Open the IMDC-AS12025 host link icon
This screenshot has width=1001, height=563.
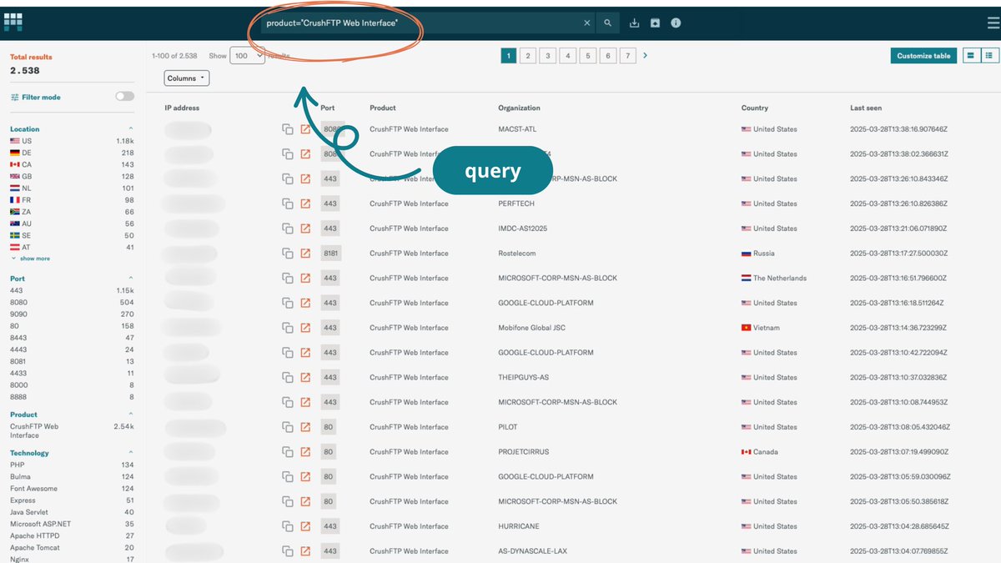[305, 229]
